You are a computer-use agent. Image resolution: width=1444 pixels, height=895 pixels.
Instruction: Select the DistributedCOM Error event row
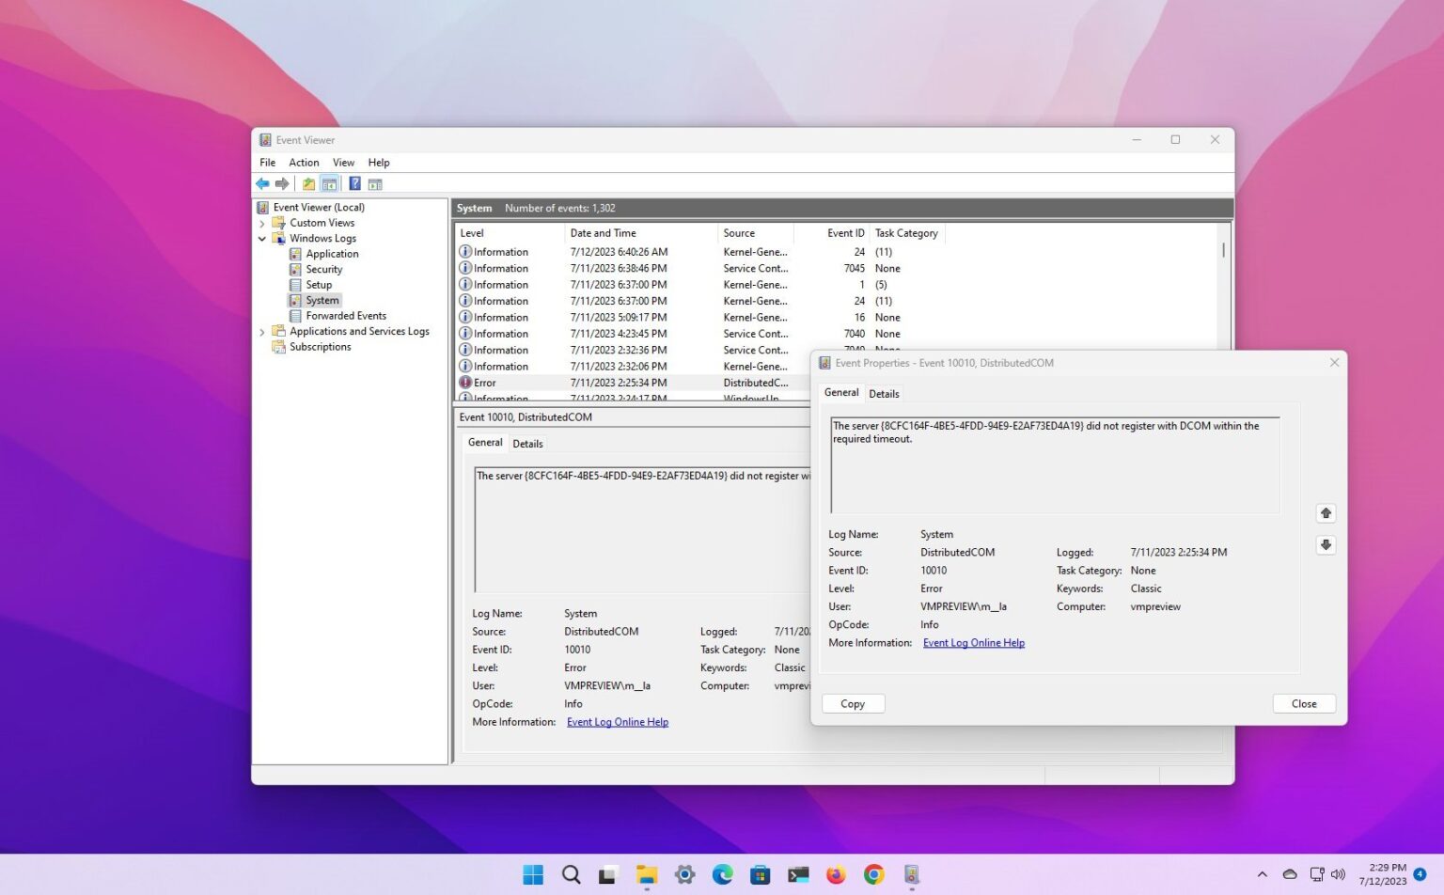pyautogui.click(x=564, y=383)
